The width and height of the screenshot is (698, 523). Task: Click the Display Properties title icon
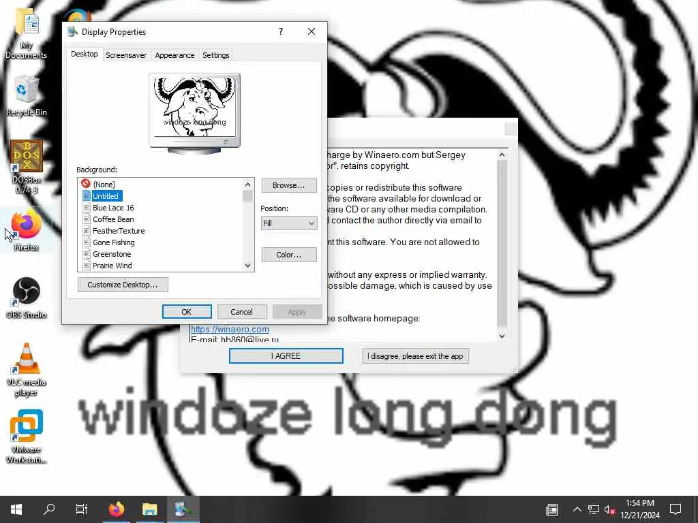(72, 31)
